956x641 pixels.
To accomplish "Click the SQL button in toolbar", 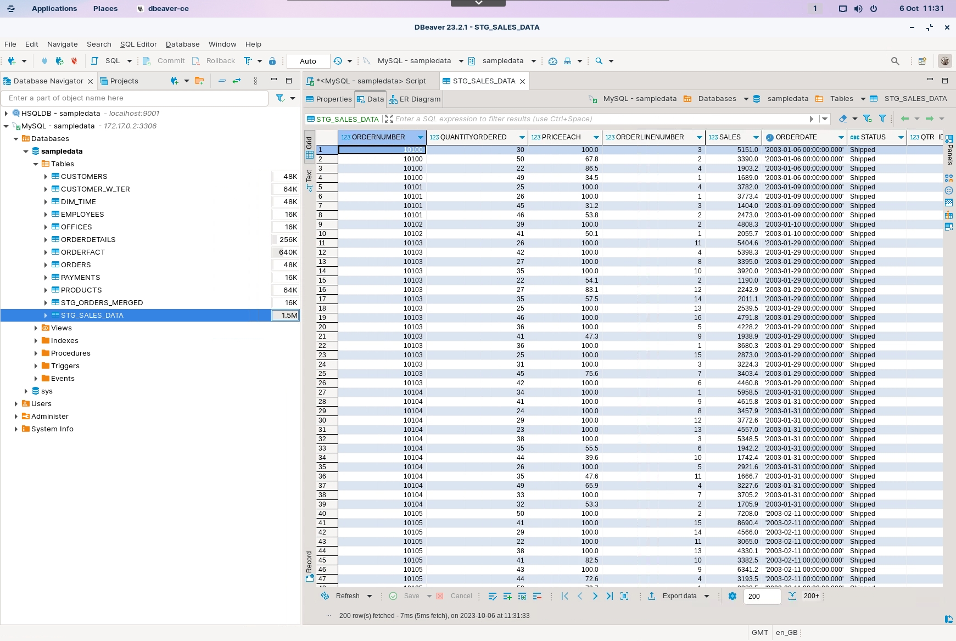I will (x=112, y=61).
